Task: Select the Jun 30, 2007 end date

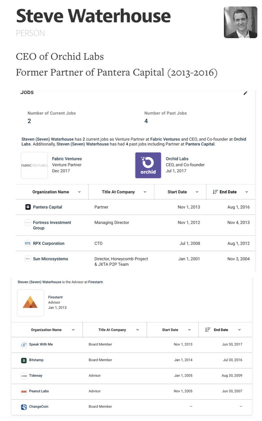Action: [x=232, y=391]
